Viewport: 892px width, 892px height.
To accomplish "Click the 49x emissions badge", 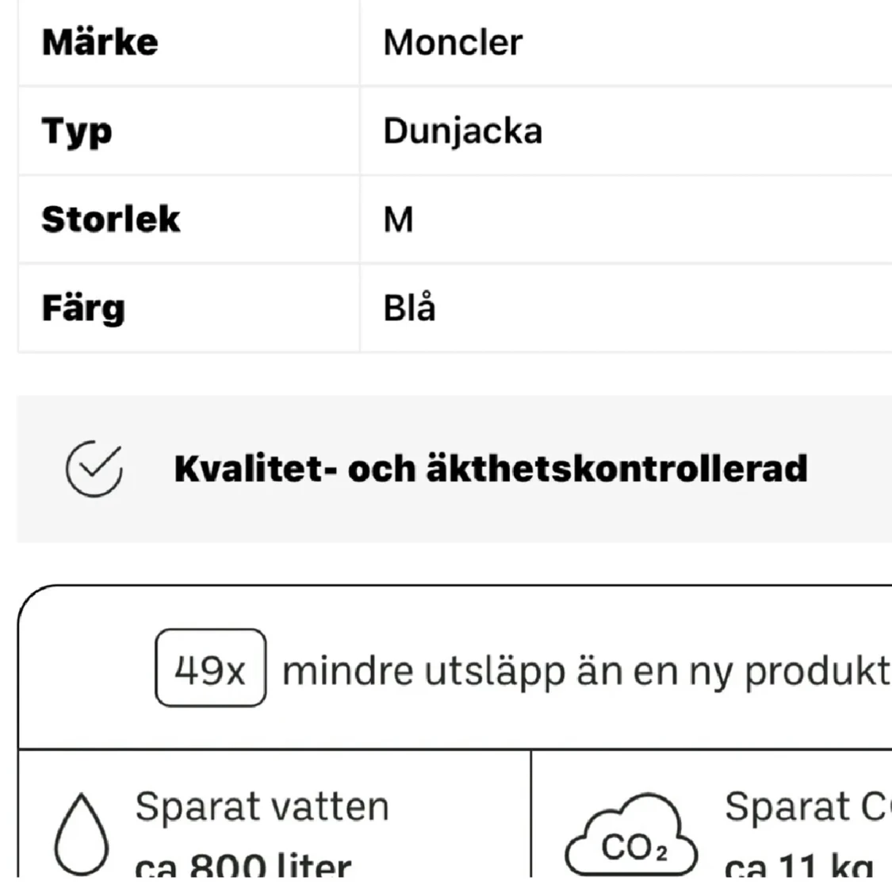I will 210,668.
